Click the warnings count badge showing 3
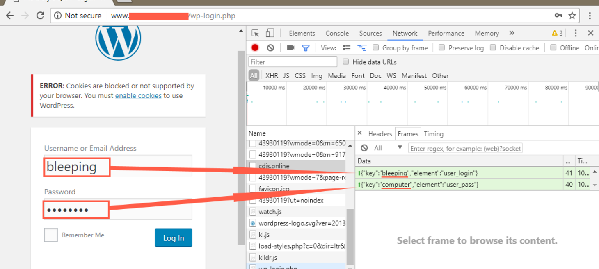Screen dimensions: 599x269 coord(558,33)
